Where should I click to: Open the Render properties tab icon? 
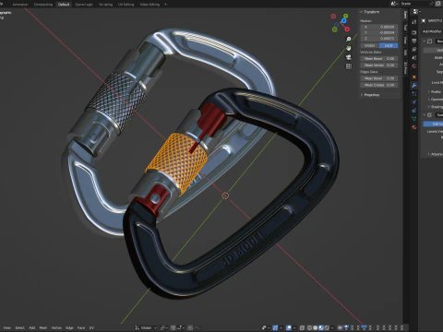tap(414, 32)
